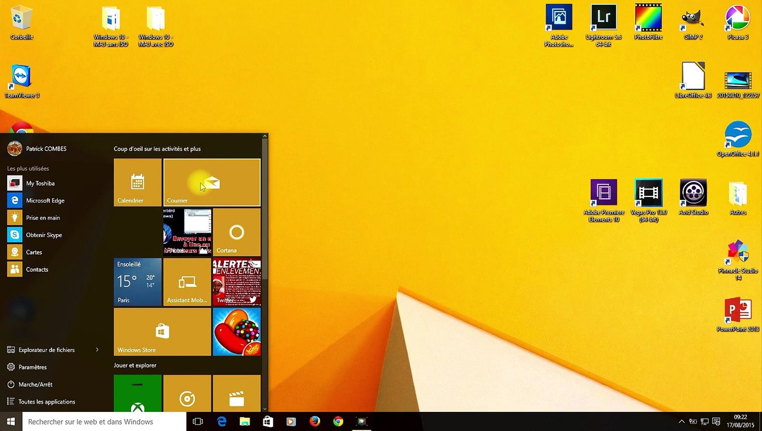
Task: Select the Adobe Premiere Elements 10 shortcut
Action: pyautogui.click(x=603, y=201)
